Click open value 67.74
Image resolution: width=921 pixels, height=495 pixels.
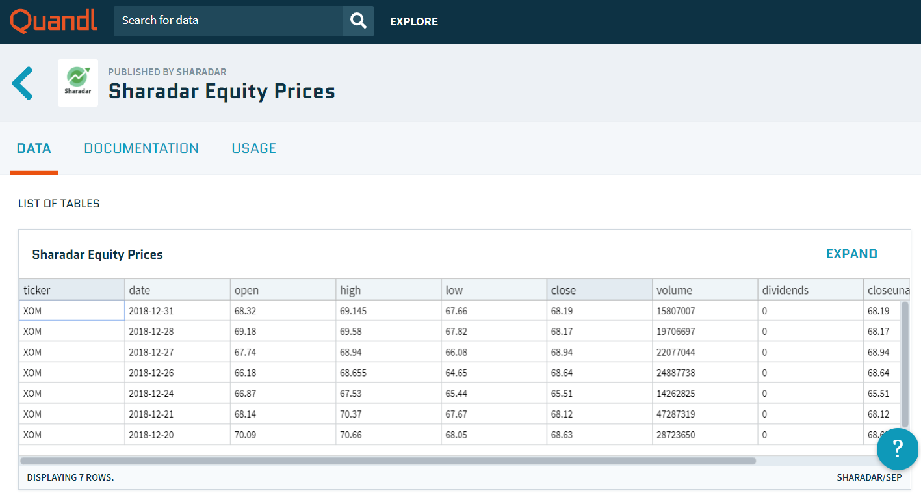click(x=283, y=352)
